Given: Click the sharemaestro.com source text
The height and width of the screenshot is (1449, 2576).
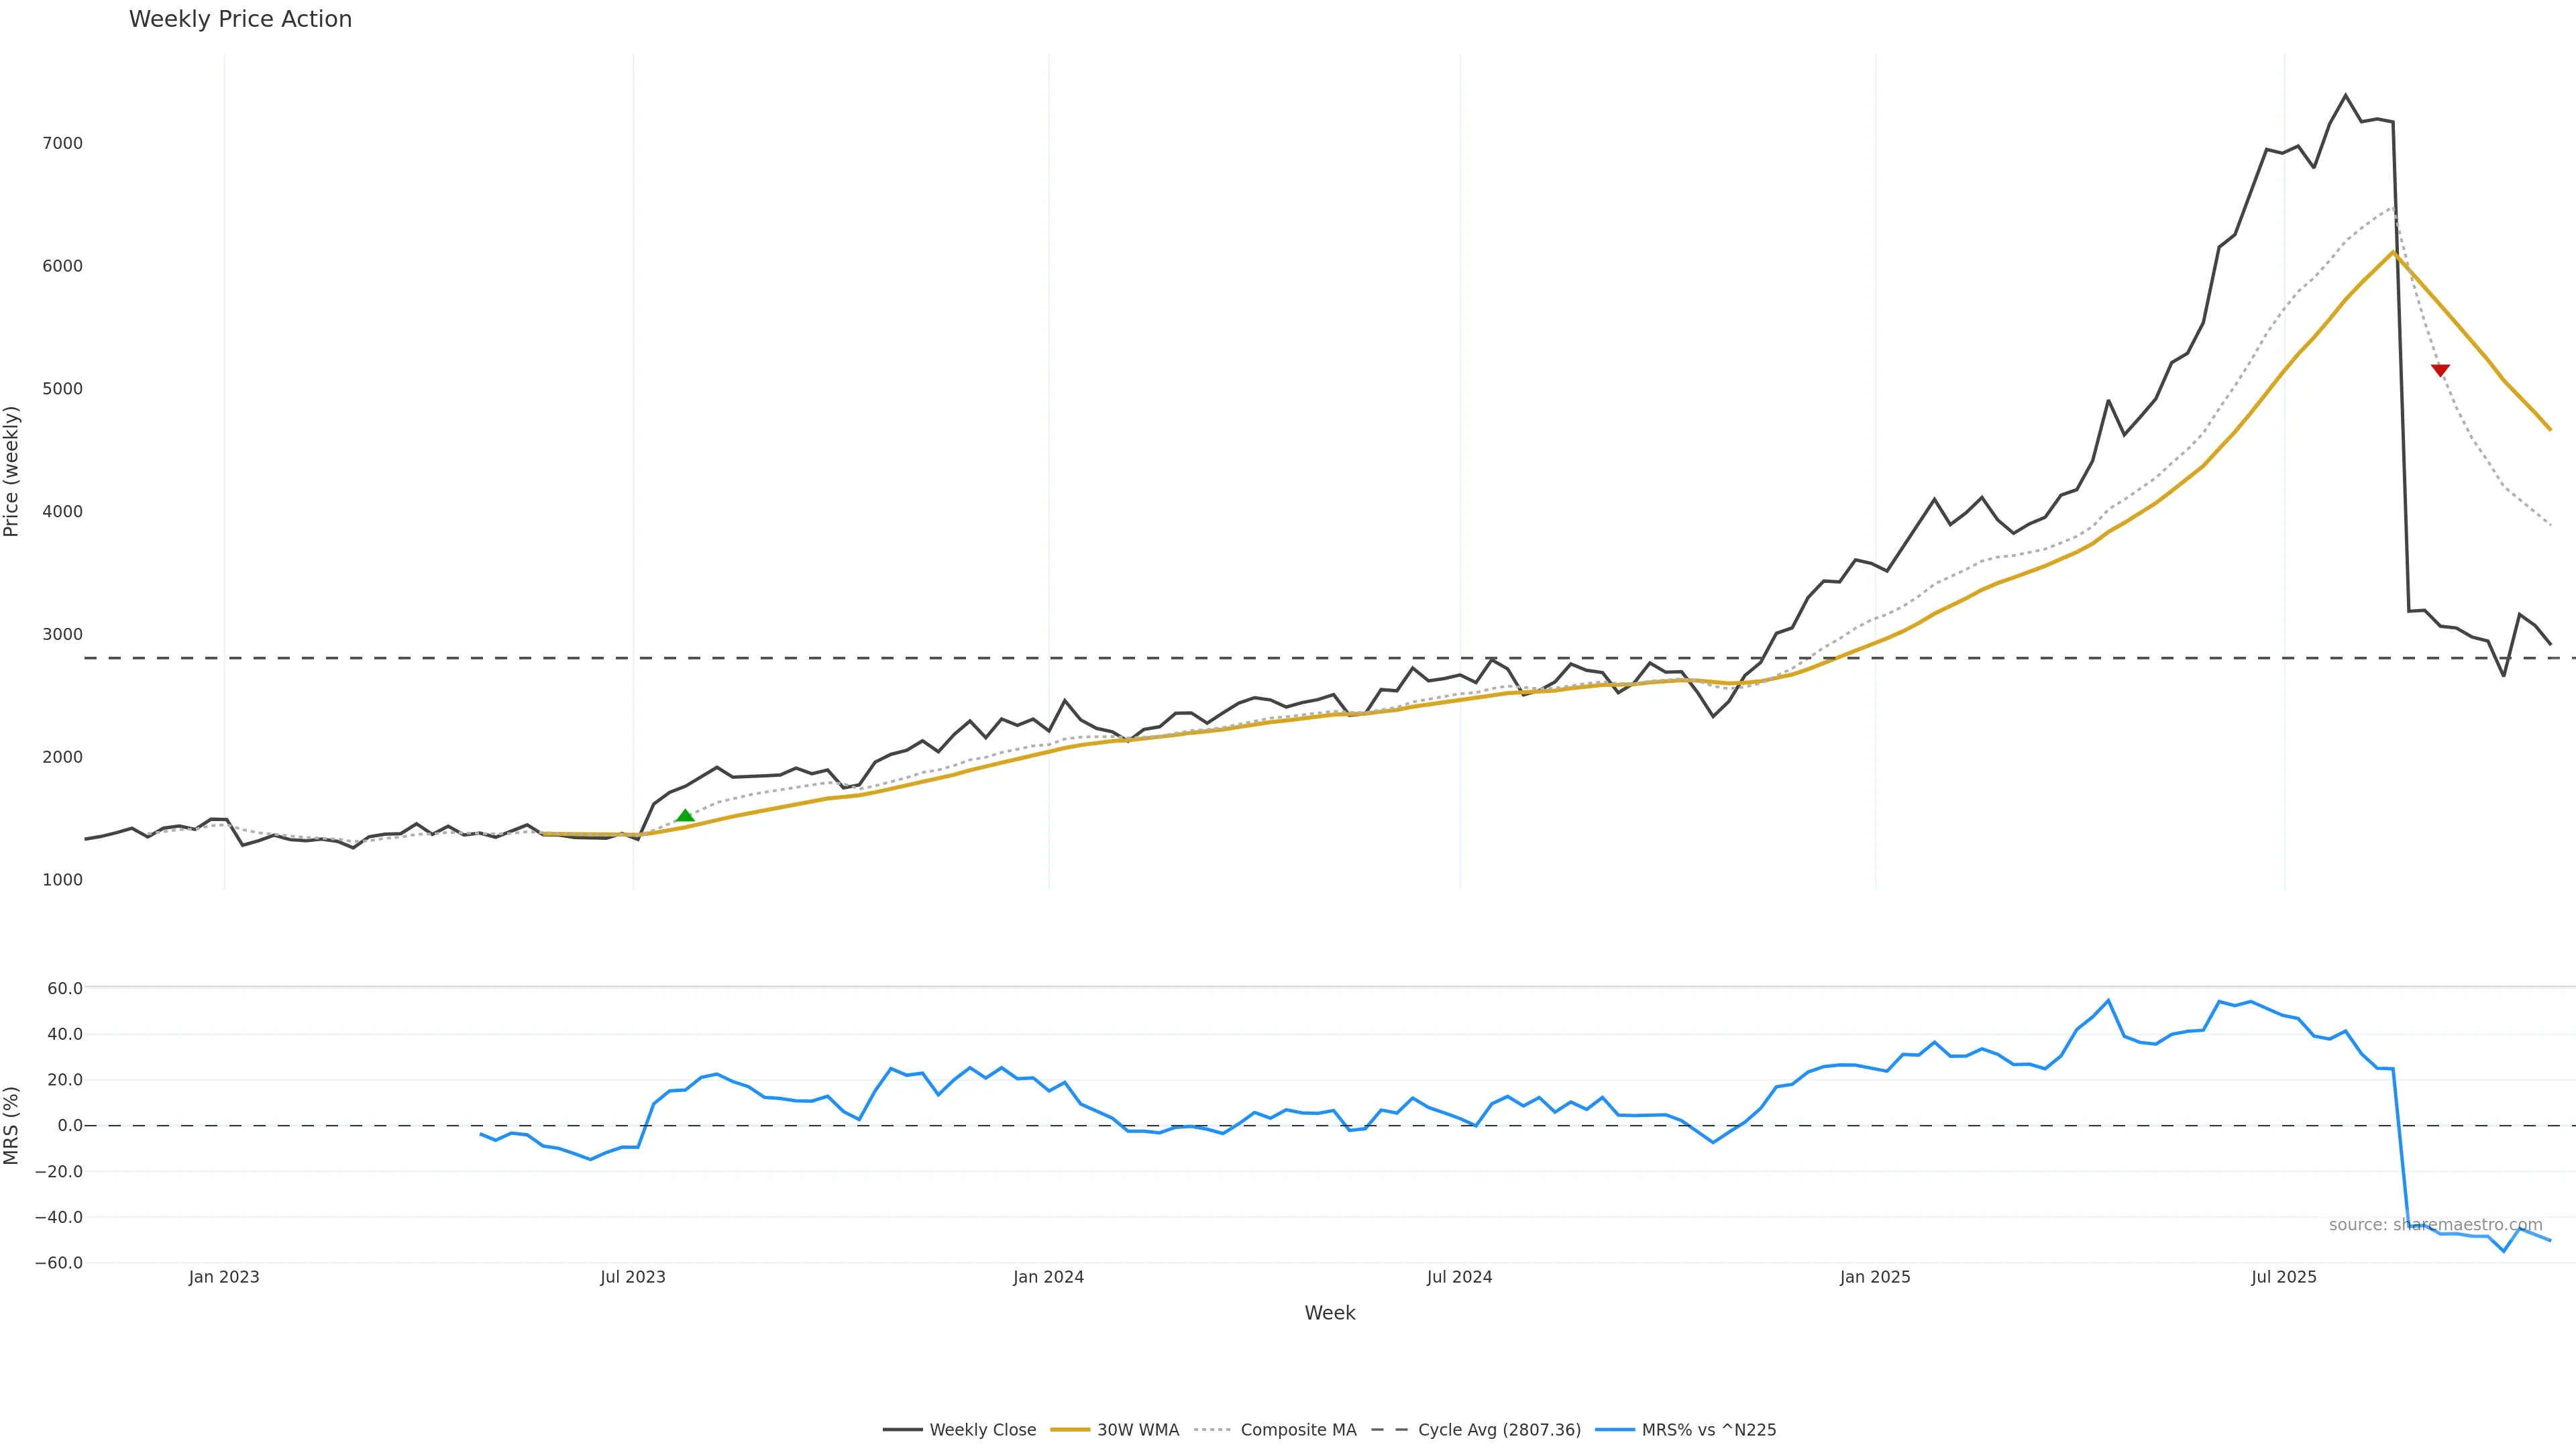Looking at the screenshot, I should tap(2435, 1225).
